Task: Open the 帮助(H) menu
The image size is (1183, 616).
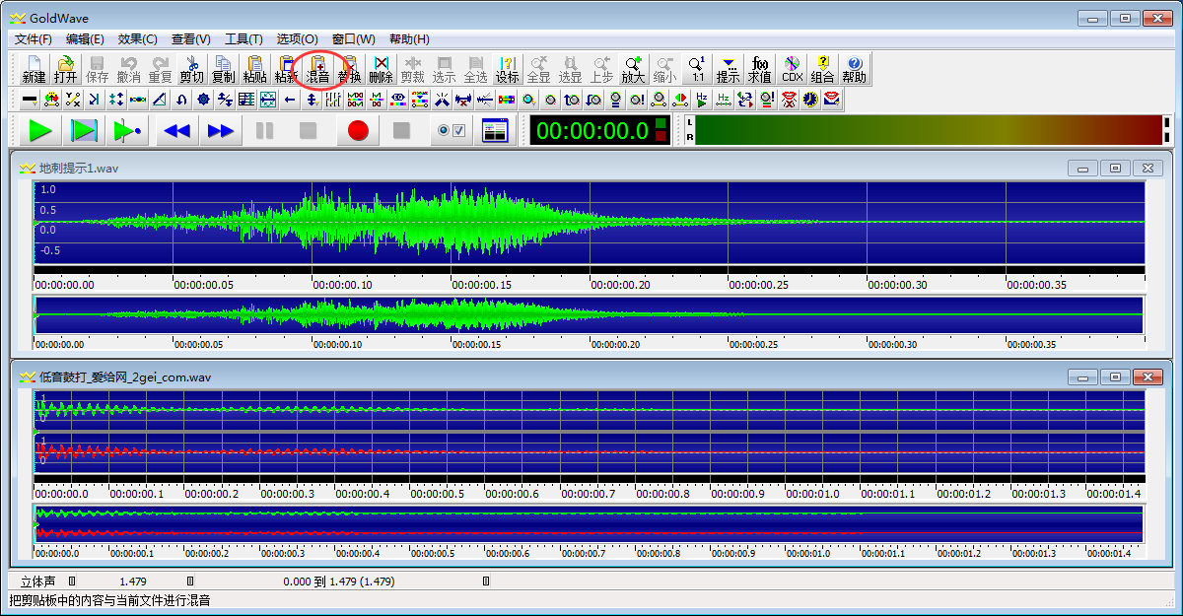Action: coord(409,39)
